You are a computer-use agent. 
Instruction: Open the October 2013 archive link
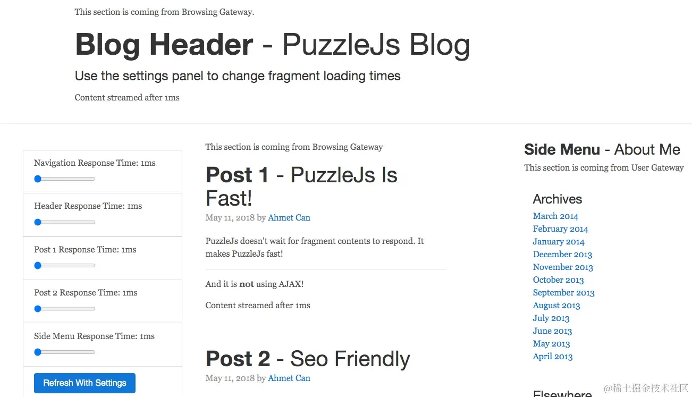[558, 280]
